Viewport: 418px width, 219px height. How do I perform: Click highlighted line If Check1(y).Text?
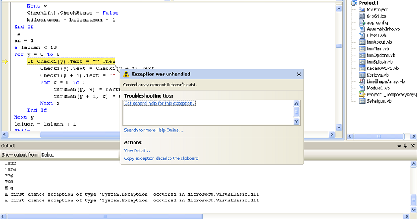(x=71, y=61)
